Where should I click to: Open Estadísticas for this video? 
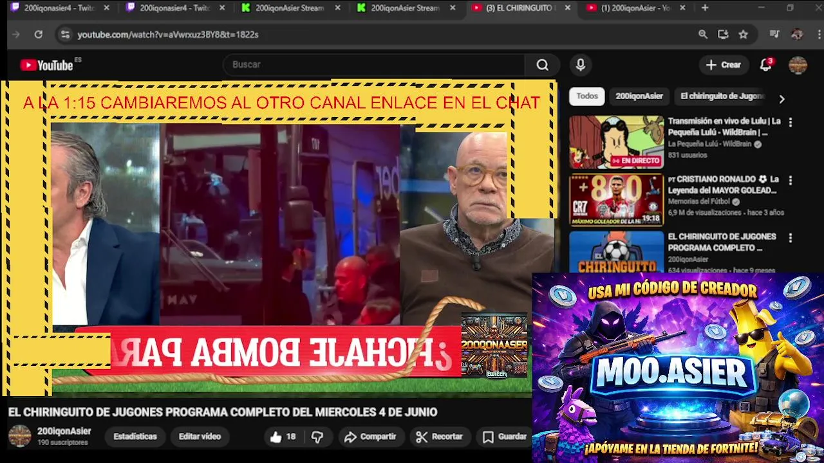pos(135,437)
